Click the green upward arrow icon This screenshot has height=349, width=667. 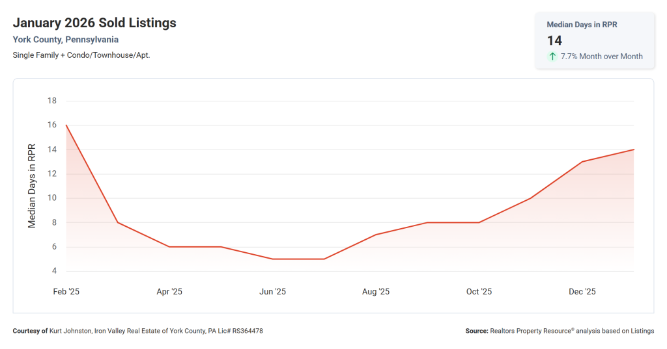(552, 57)
